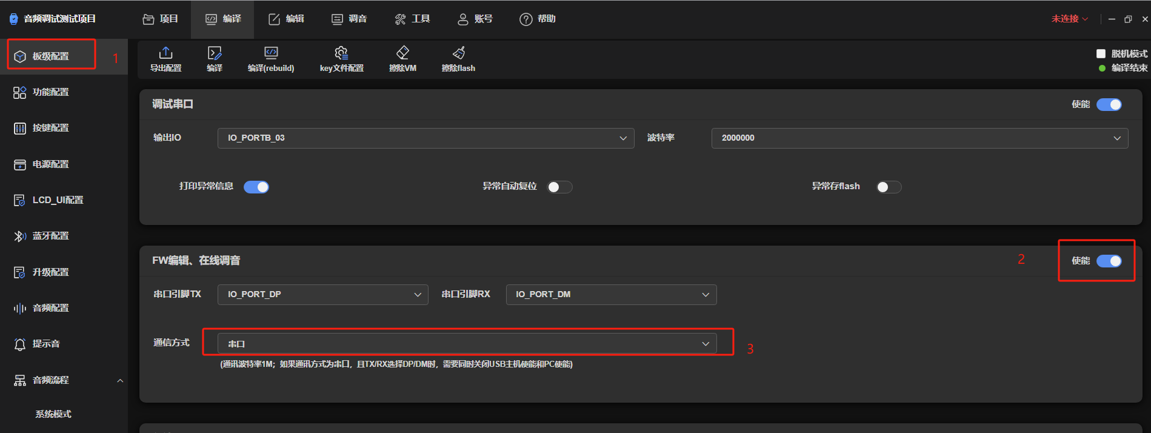Image resolution: width=1151 pixels, height=433 pixels.
Task: Toggle FW编辑、在线调音 使能 switch
Action: pyautogui.click(x=1109, y=261)
